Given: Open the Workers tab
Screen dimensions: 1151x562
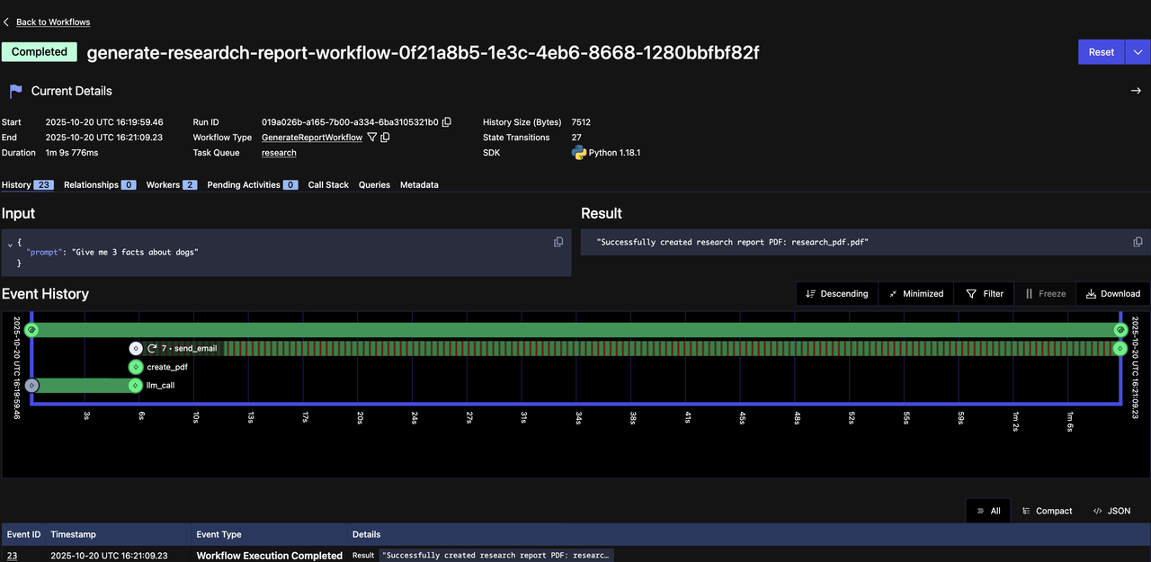Looking at the screenshot, I should click(172, 184).
